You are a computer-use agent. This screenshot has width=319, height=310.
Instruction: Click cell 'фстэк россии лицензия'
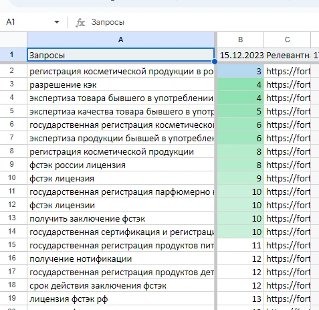(x=120, y=165)
